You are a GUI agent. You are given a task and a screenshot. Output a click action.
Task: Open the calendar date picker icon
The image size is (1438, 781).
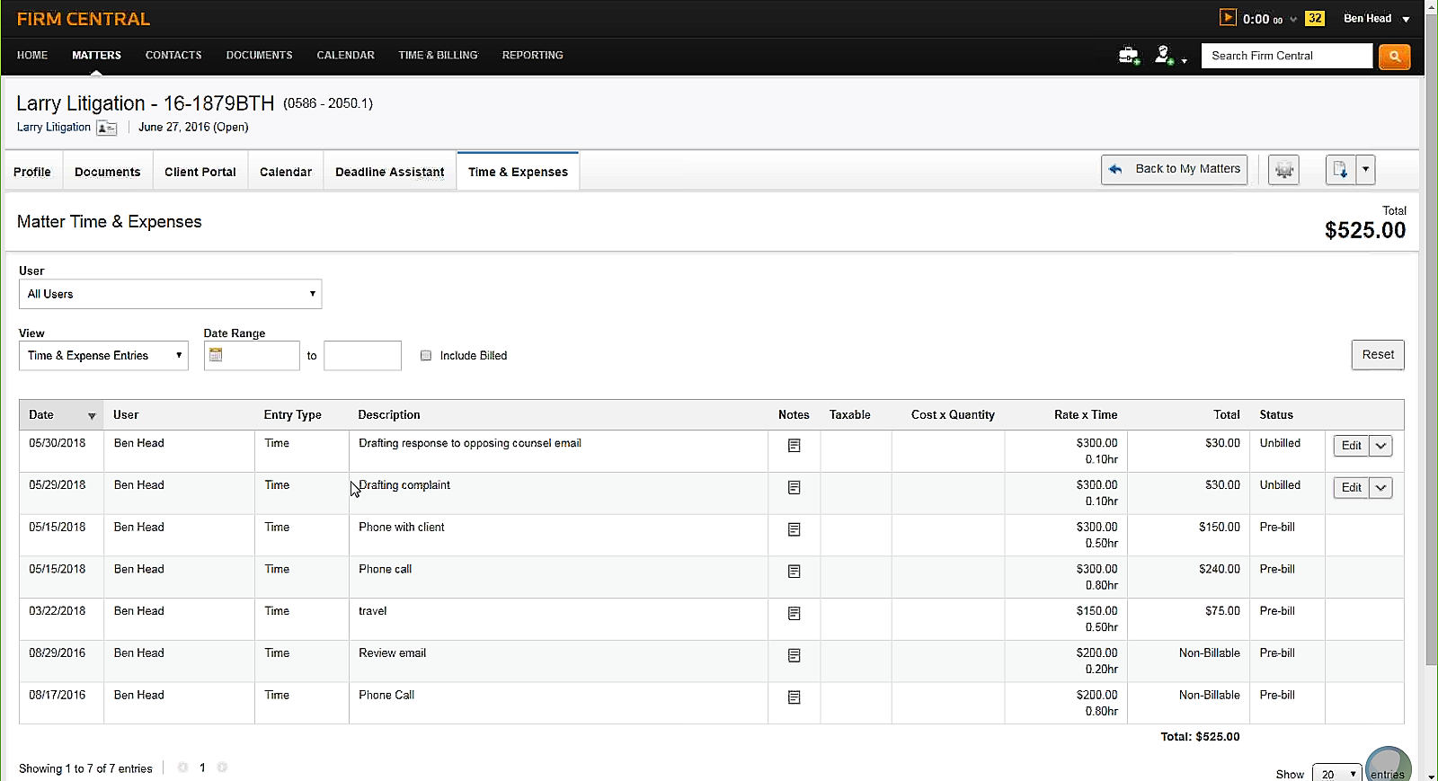216,355
